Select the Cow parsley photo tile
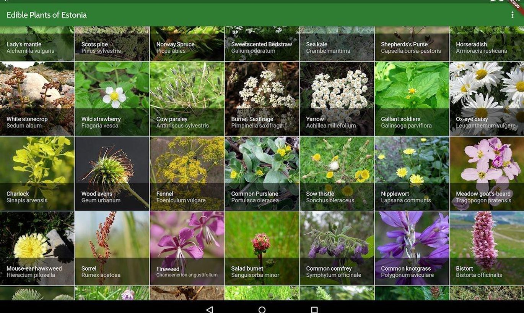Image resolution: width=524 pixels, height=313 pixels. tap(187, 99)
